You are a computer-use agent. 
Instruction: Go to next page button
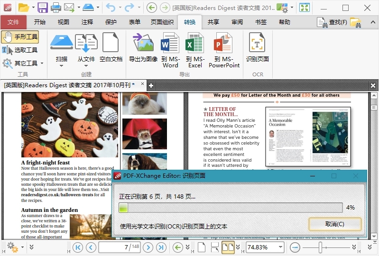[148, 247]
